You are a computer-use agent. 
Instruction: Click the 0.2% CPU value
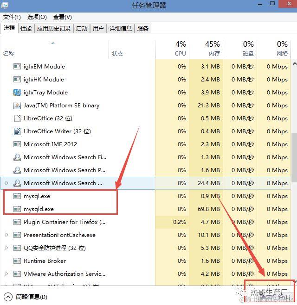(x=180, y=222)
